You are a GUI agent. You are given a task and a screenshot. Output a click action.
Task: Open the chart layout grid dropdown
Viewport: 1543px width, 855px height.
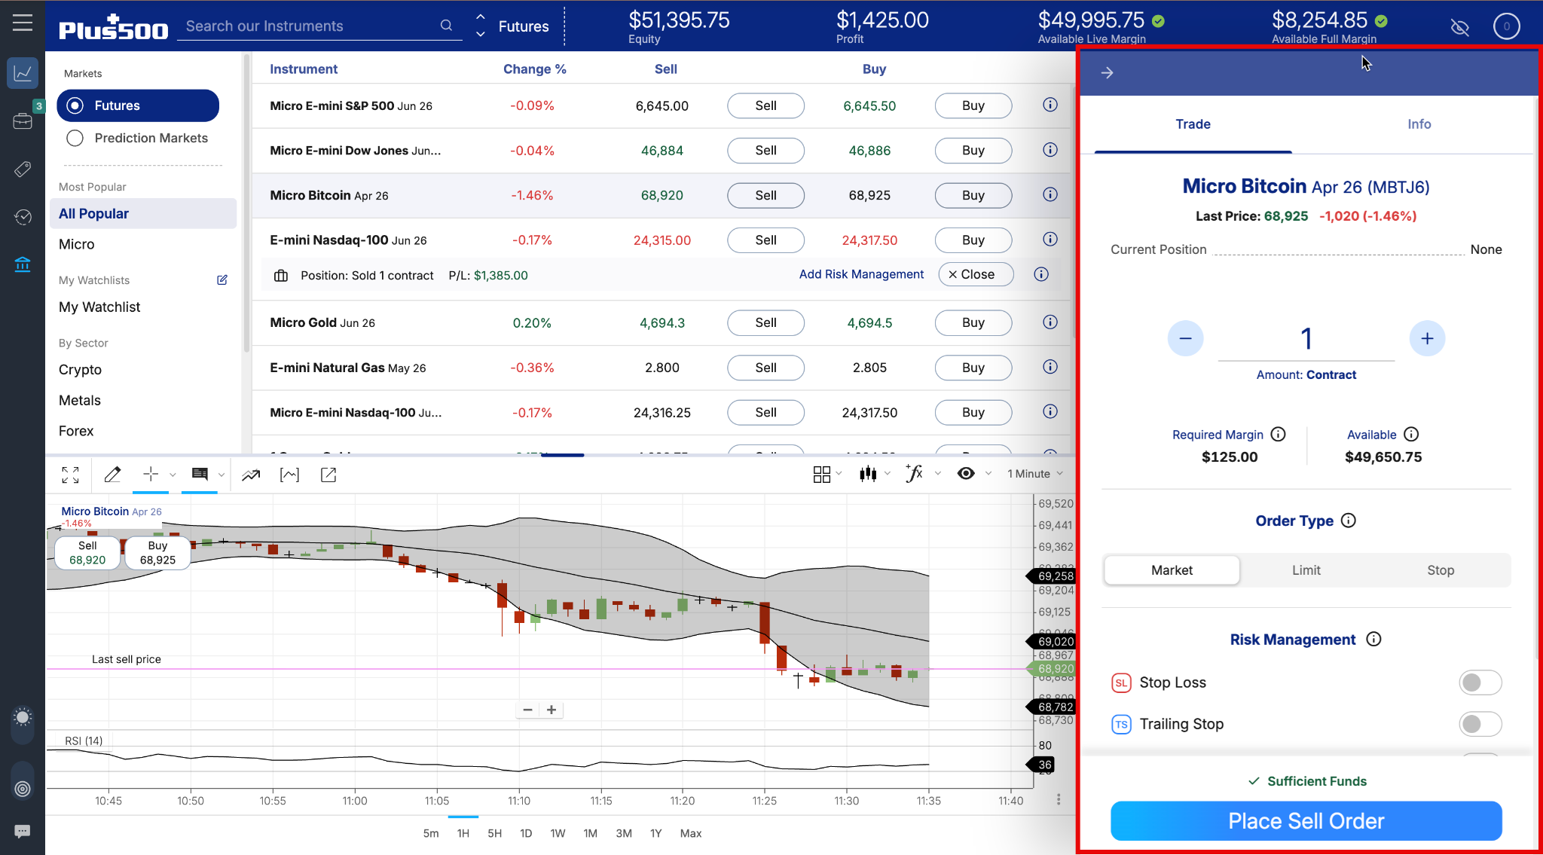[x=827, y=474]
